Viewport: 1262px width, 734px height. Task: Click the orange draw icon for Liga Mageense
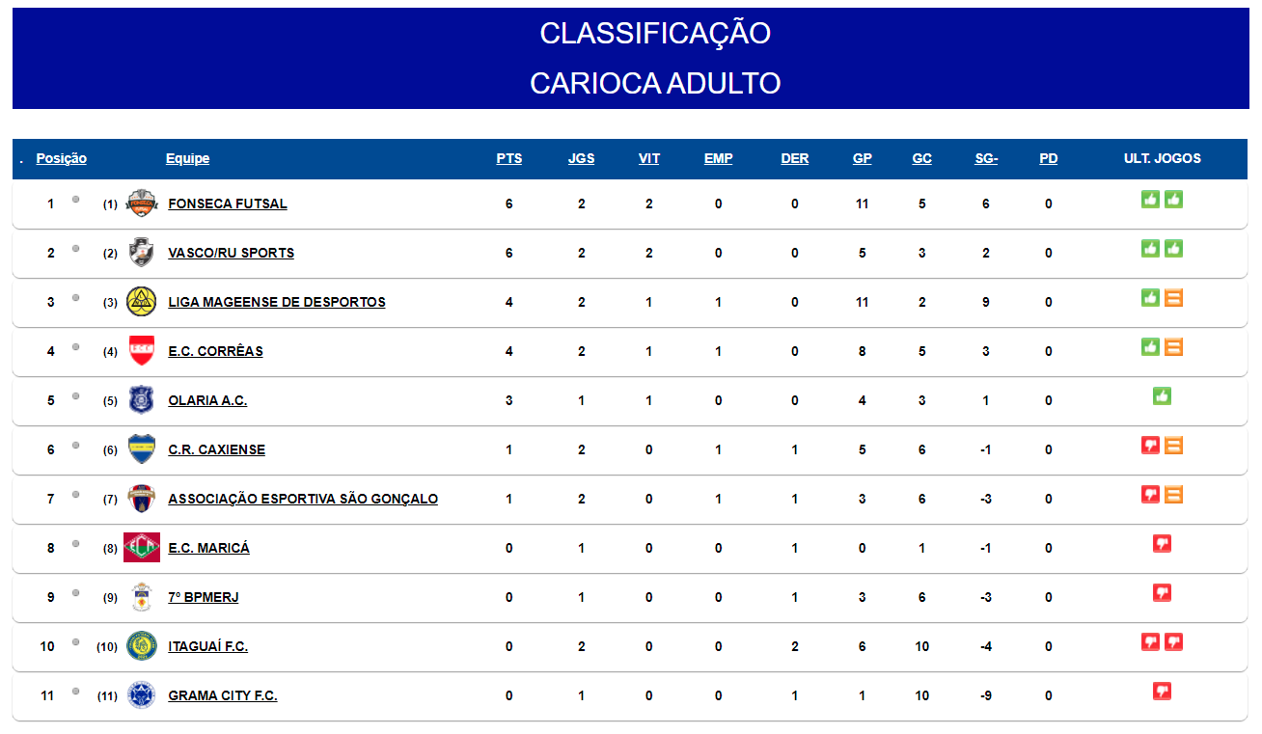tap(1173, 298)
